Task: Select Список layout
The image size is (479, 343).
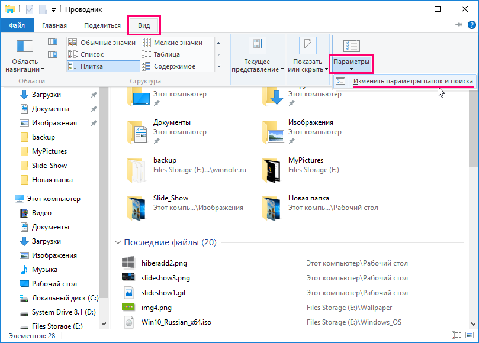Action: click(103, 54)
